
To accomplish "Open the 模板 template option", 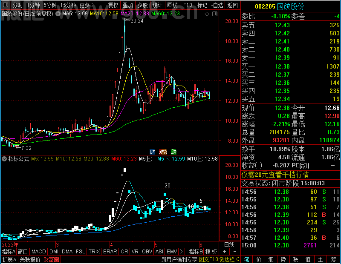I will coord(211,252).
